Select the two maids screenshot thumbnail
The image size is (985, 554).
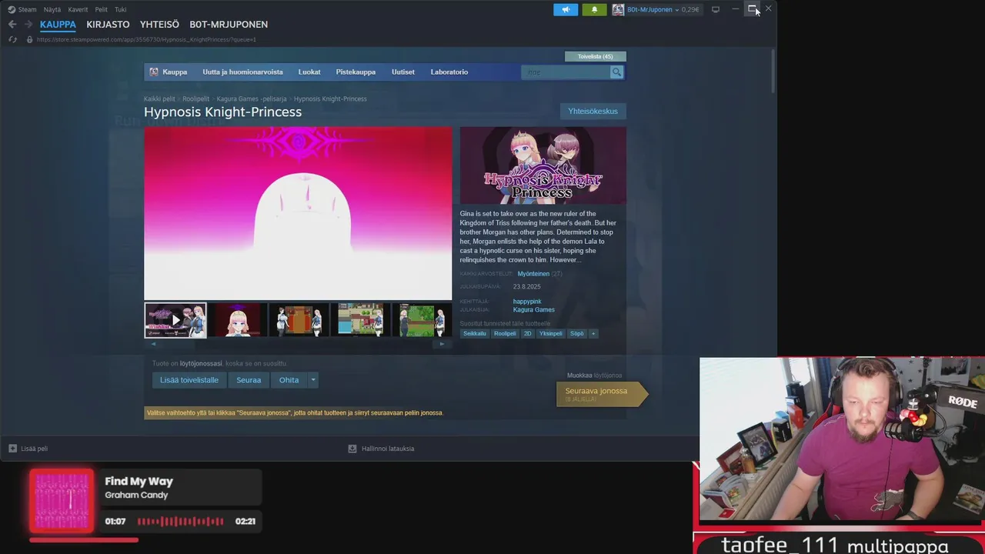(299, 320)
